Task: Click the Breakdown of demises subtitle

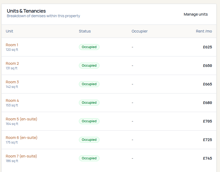Action: coord(43,16)
